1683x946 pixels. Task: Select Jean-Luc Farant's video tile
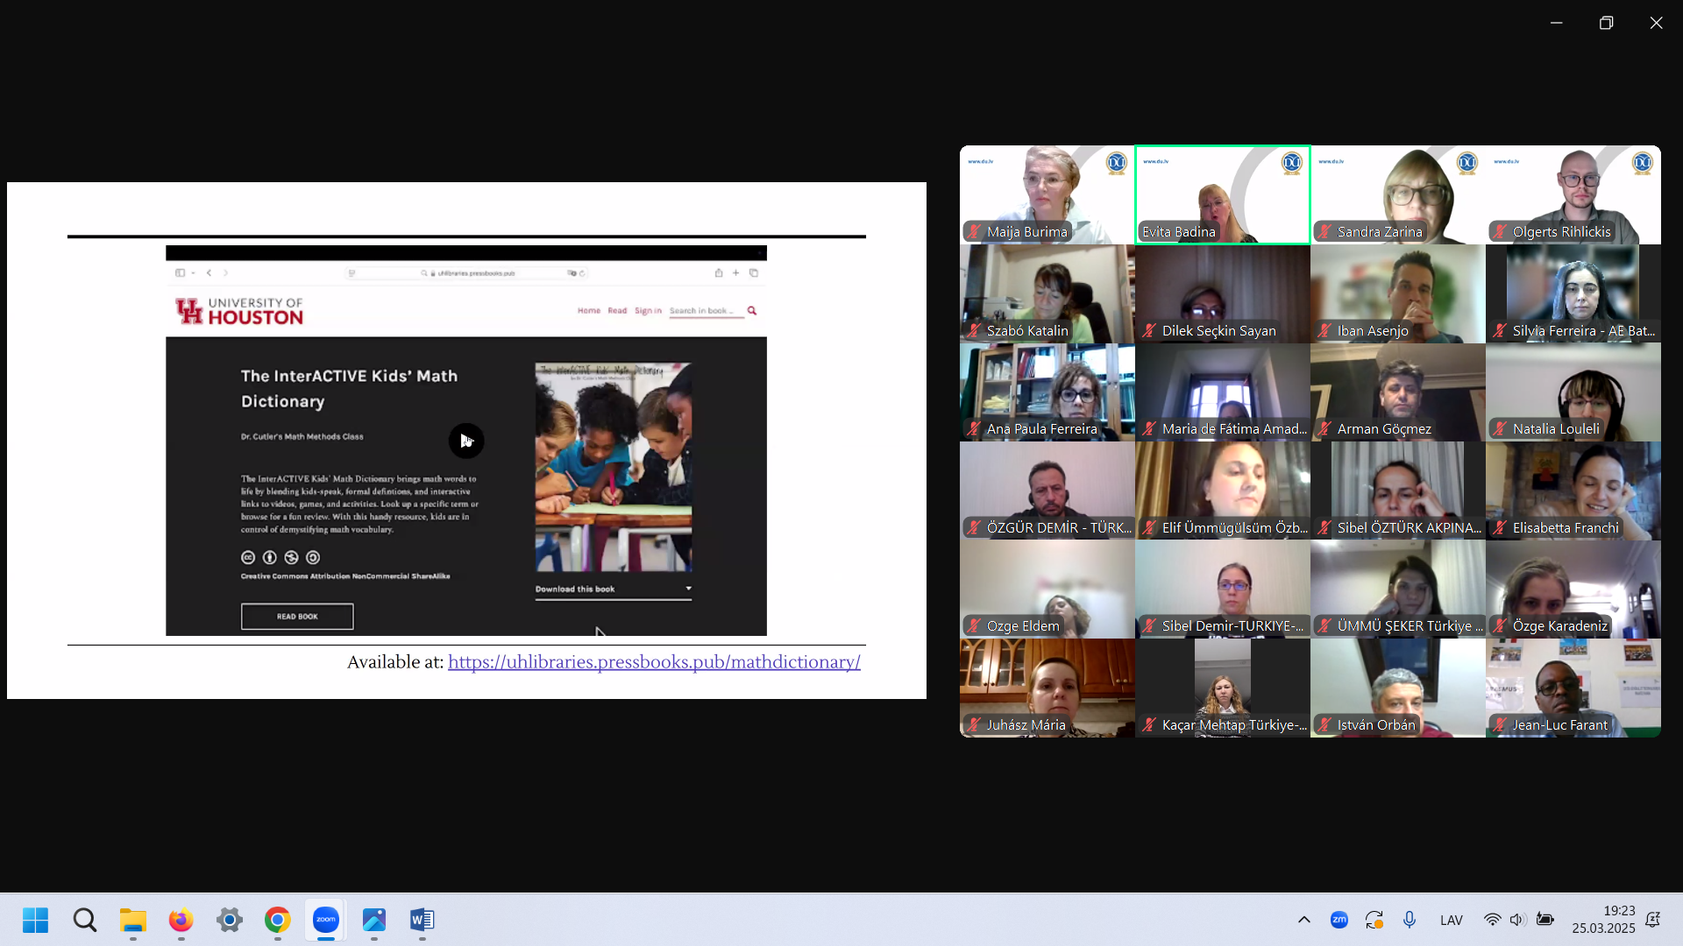1573,688
